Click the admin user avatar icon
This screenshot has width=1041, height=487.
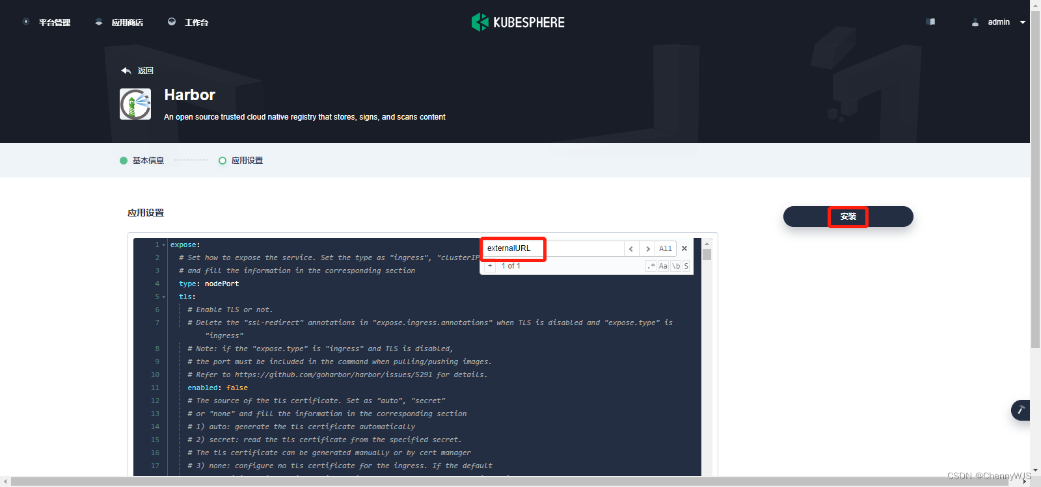point(975,22)
